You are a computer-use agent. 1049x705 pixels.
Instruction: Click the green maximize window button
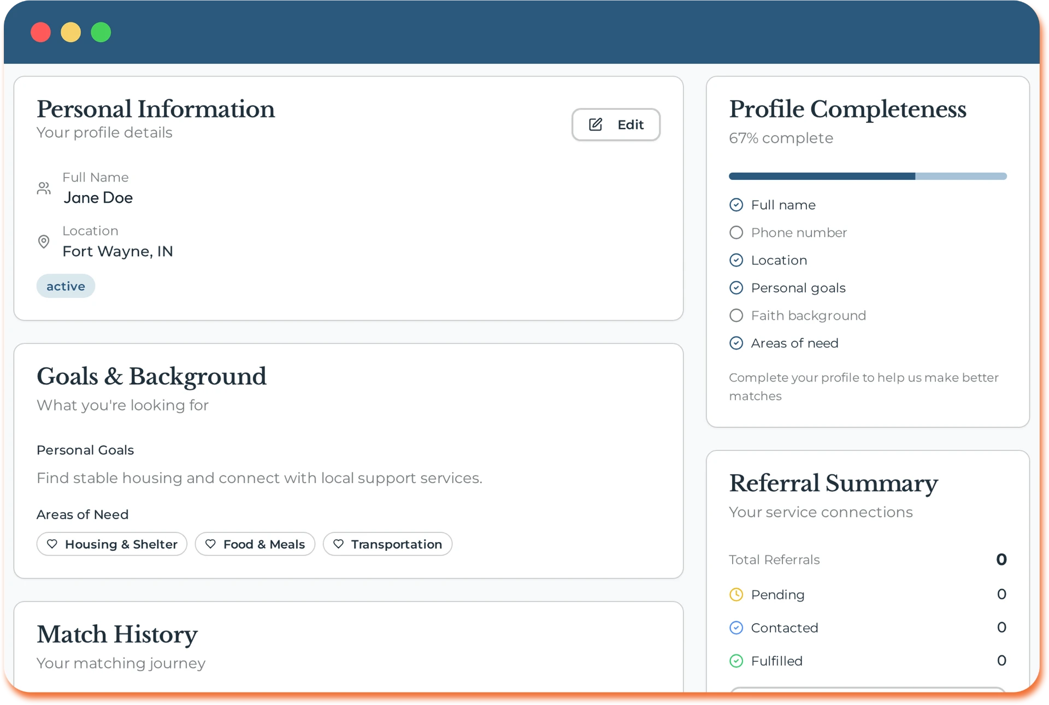(x=101, y=32)
